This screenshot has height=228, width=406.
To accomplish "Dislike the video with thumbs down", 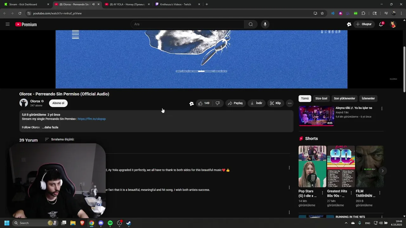I will click(218, 103).
